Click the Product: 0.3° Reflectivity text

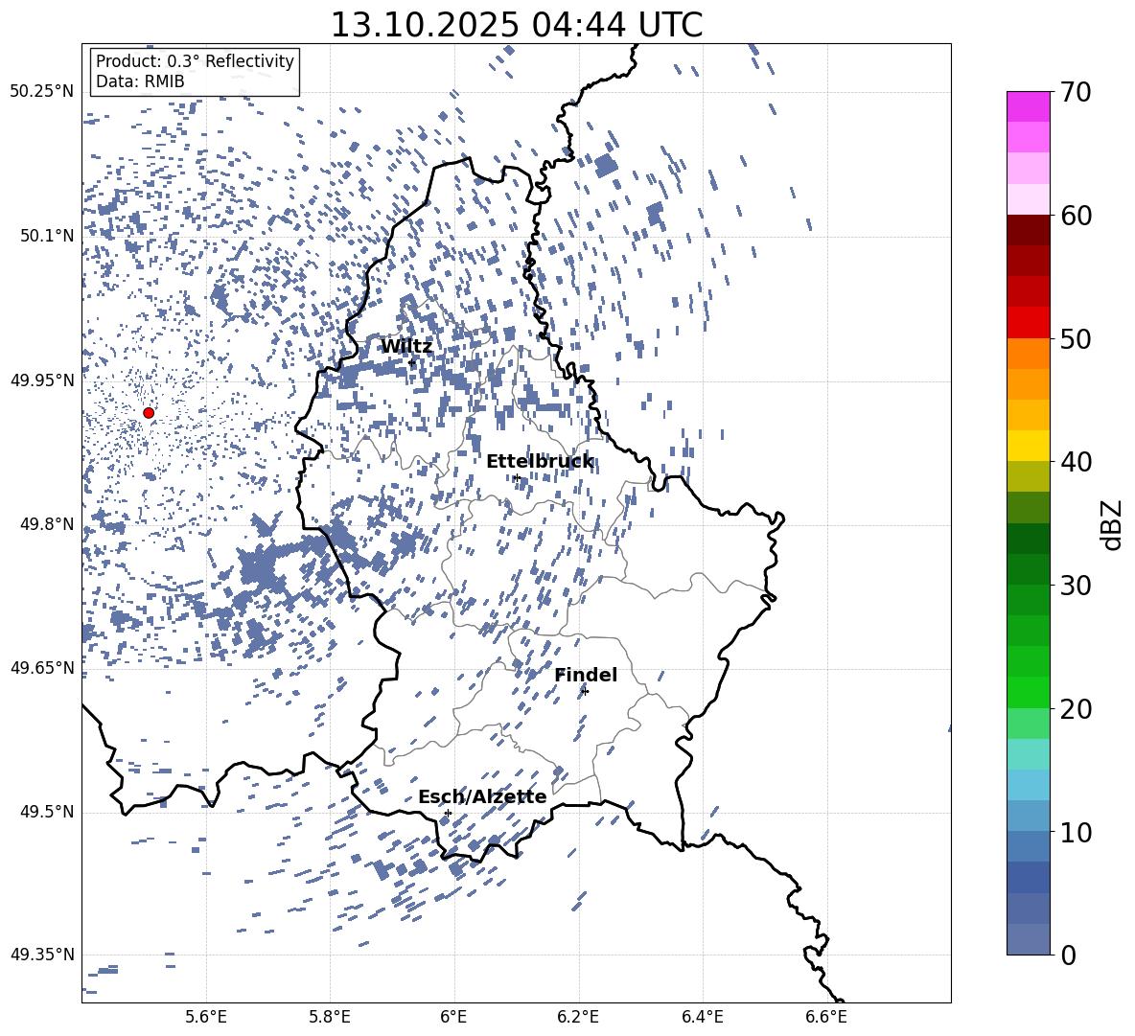click(x=195, y=61)
